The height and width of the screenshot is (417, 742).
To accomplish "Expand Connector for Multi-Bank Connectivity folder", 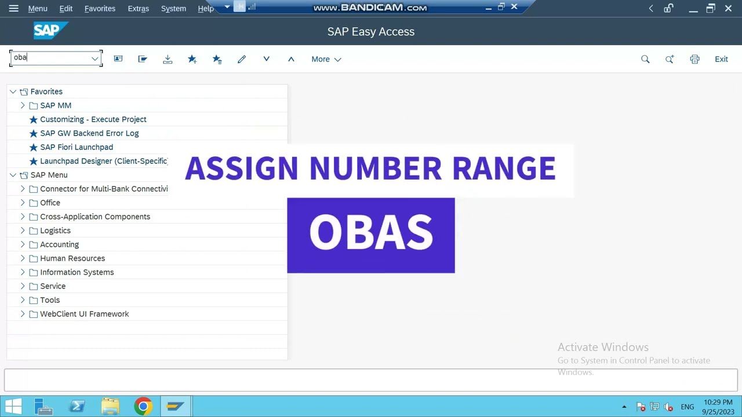I will (23, 189).
